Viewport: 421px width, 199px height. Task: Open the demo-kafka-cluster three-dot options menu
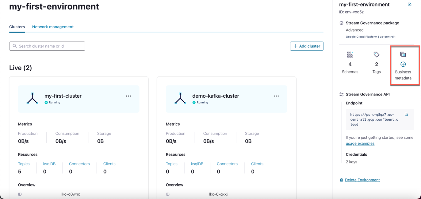click(276, 96)
